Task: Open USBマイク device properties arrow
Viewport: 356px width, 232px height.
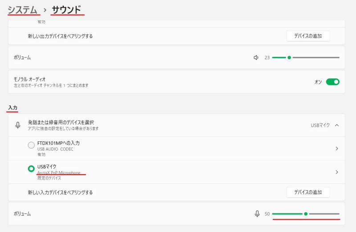Action: [337, 172]
